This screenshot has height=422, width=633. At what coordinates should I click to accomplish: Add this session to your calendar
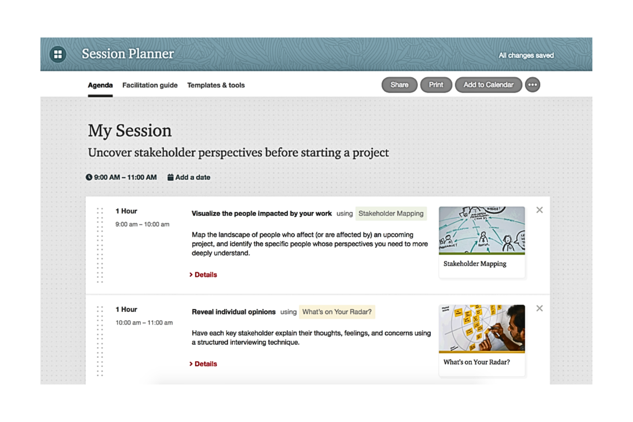(x=488, y=85)
